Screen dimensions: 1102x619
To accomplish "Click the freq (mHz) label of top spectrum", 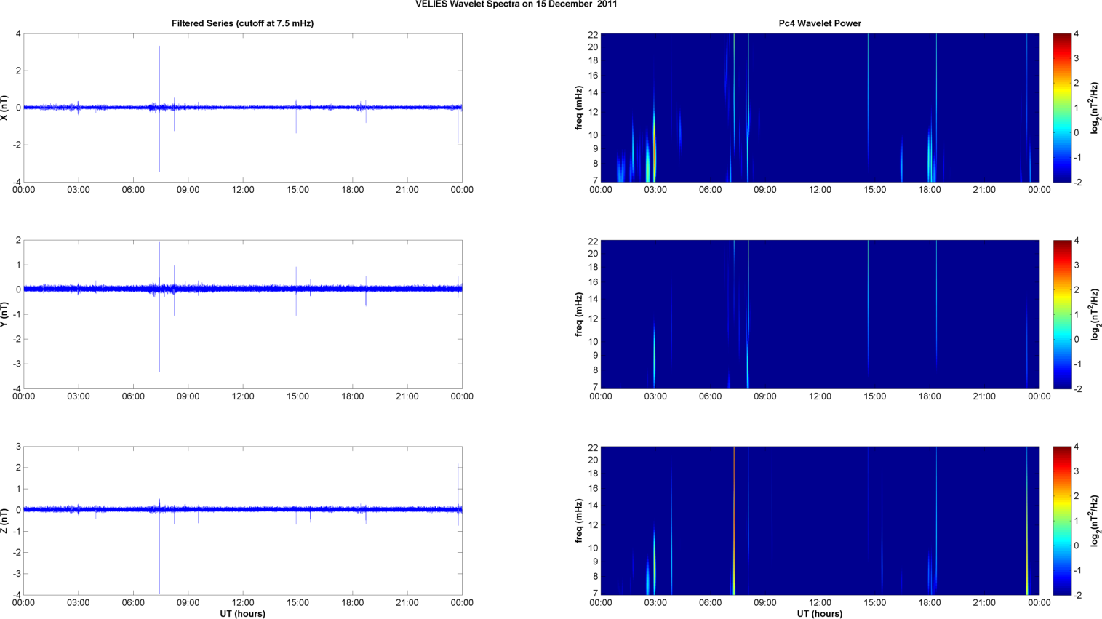I will (579, 108).
